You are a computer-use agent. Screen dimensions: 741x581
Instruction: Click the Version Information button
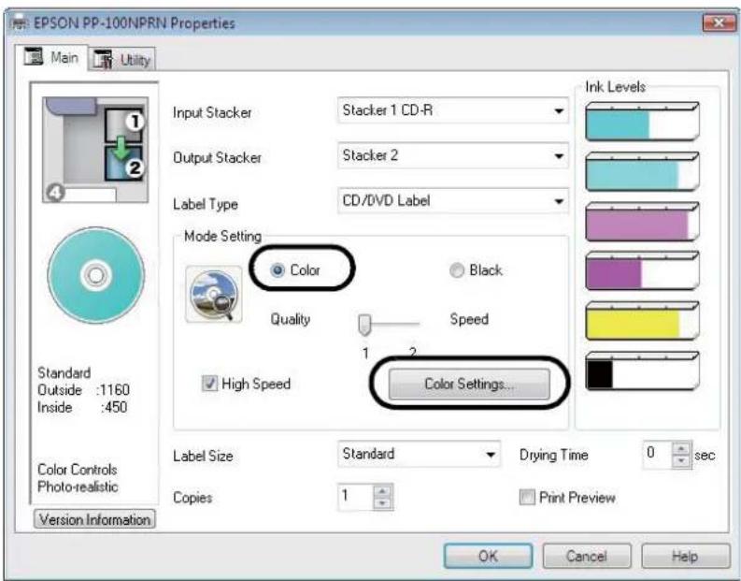(94, 519)
